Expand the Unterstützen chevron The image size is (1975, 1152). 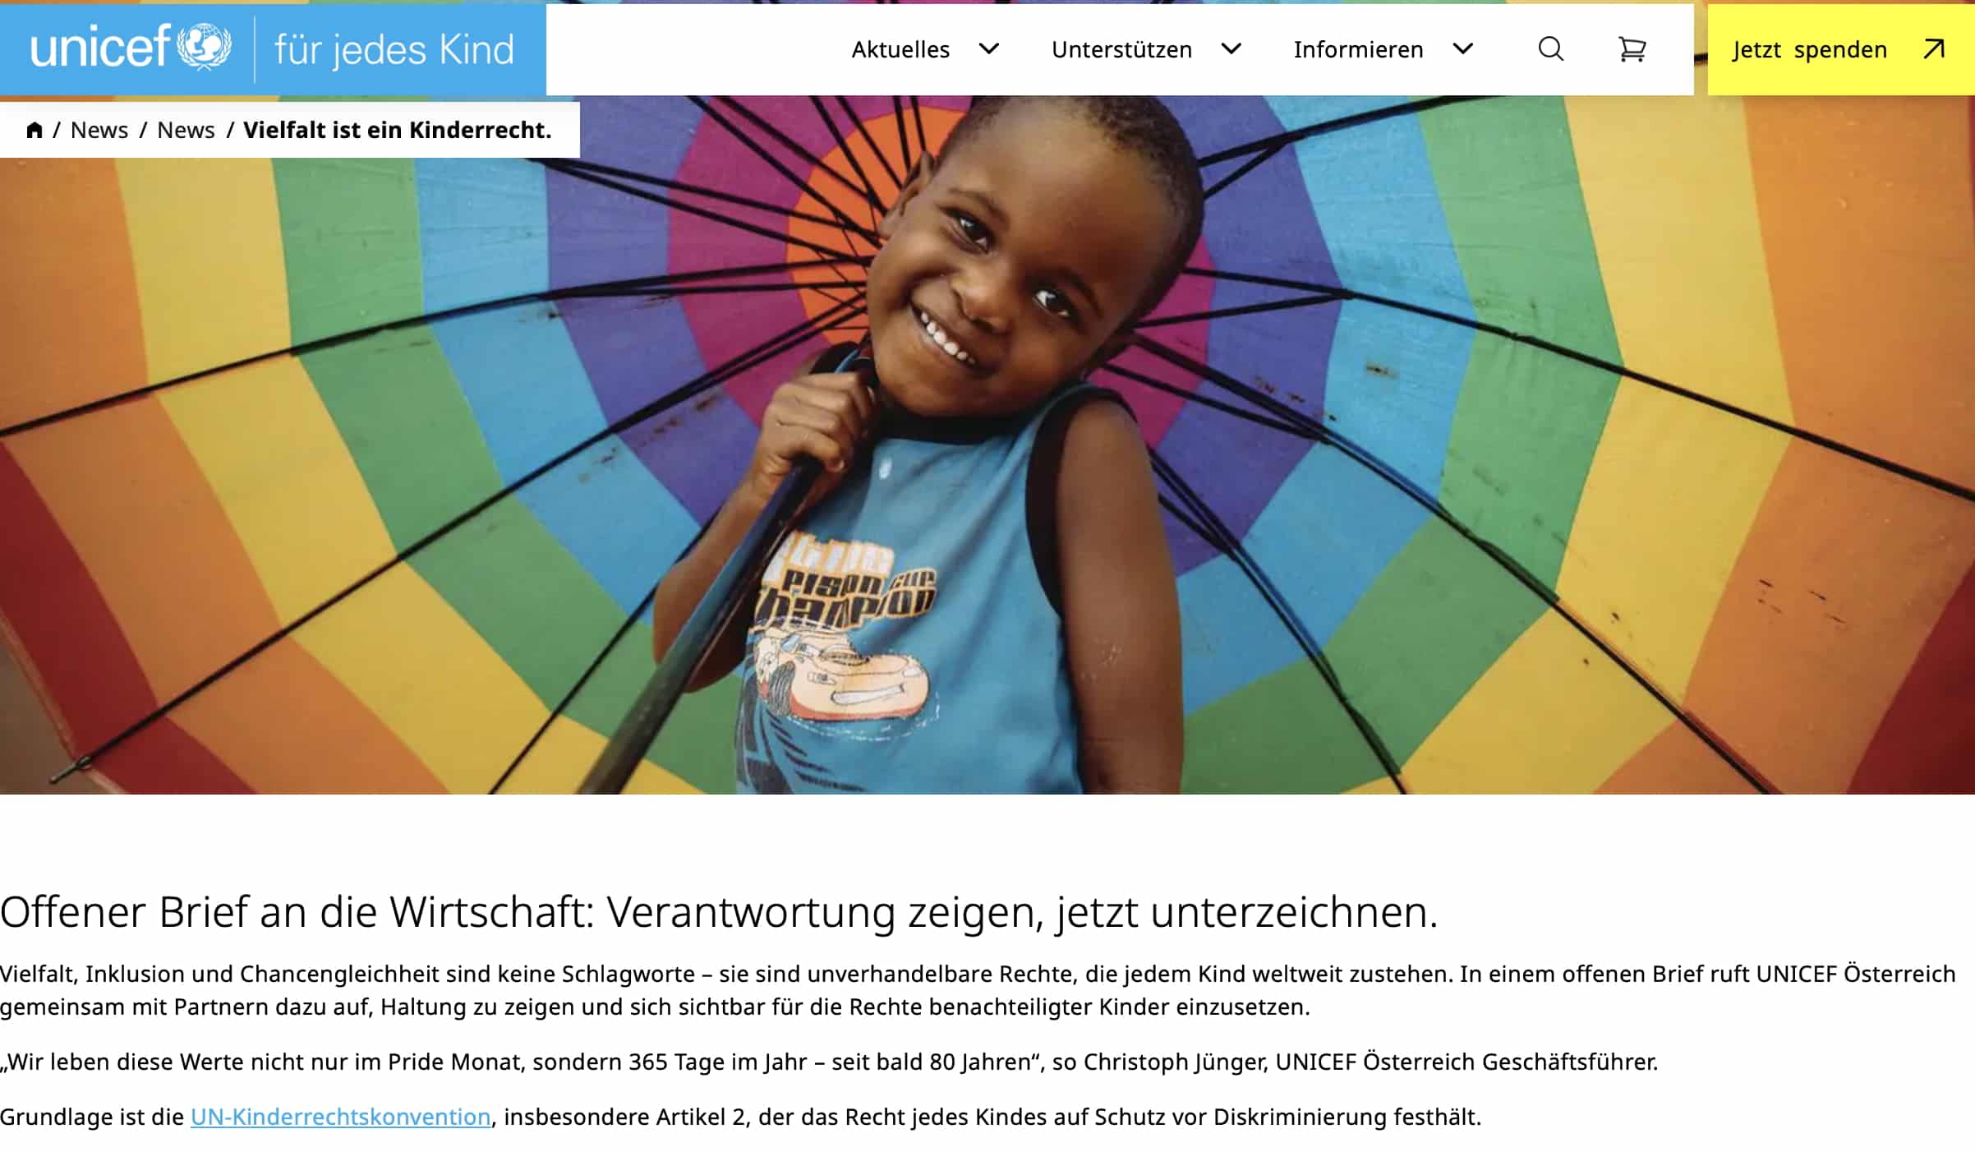point(1231,49)
